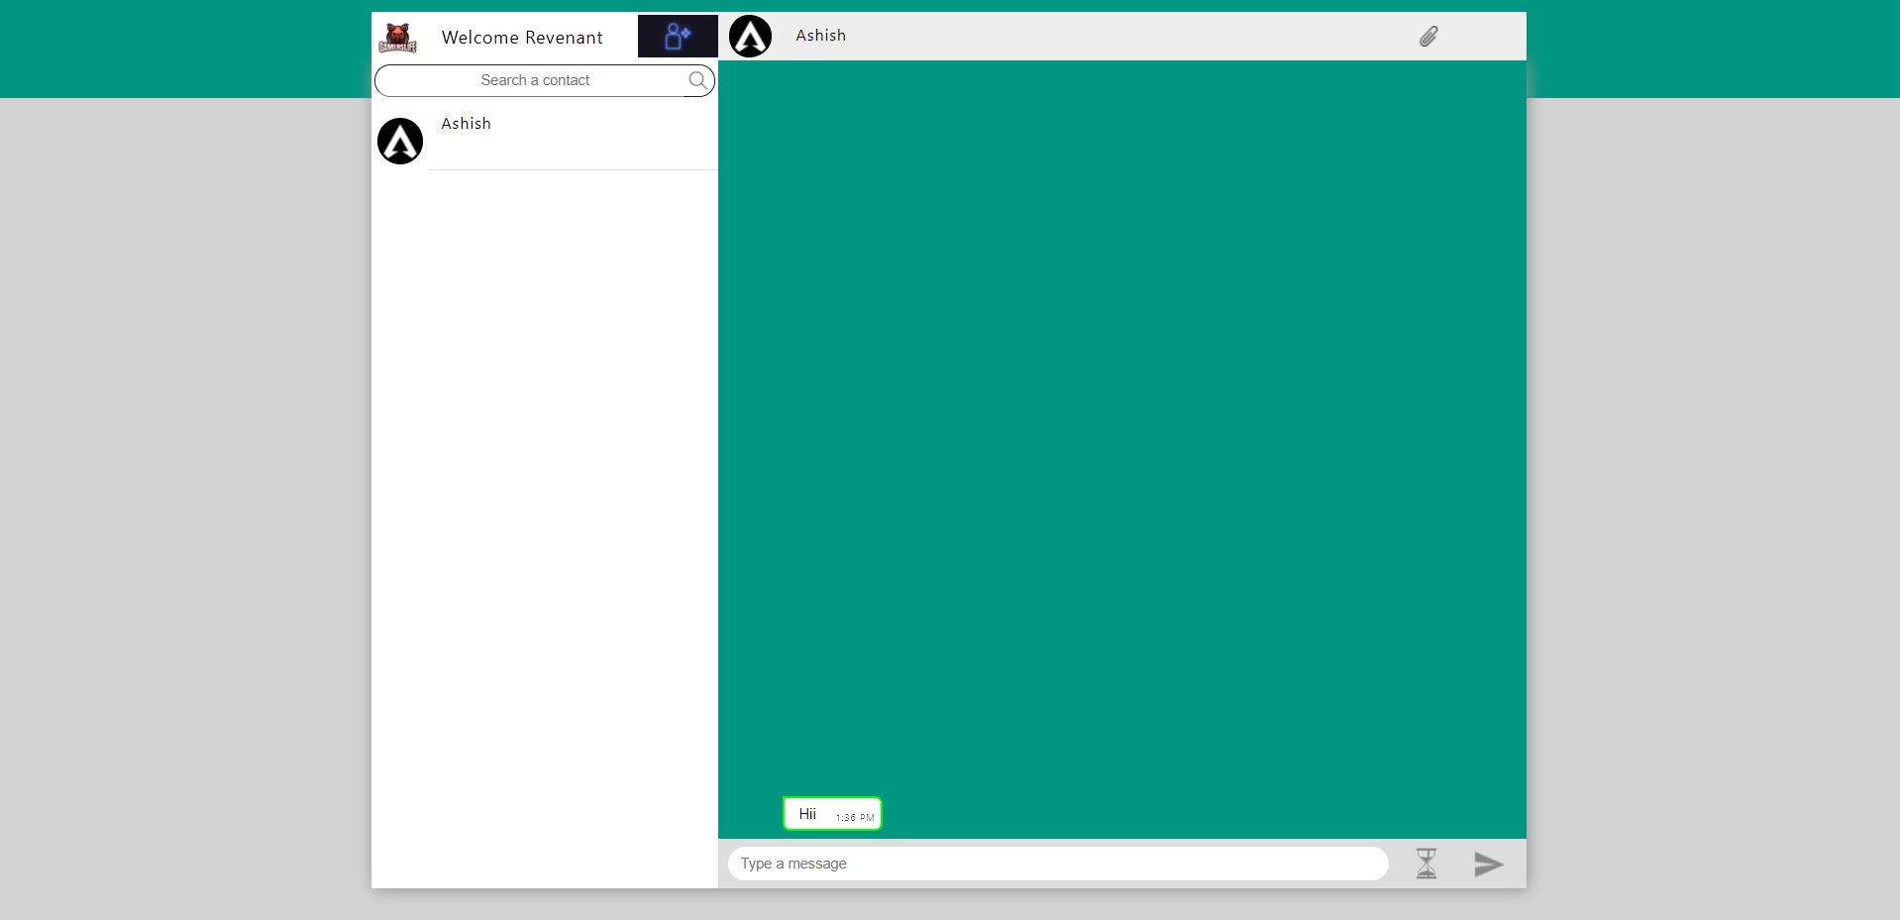Click the 'Hii' message bubble
Viewport: 1900px width, 920px height.
[x=832, y=813]
